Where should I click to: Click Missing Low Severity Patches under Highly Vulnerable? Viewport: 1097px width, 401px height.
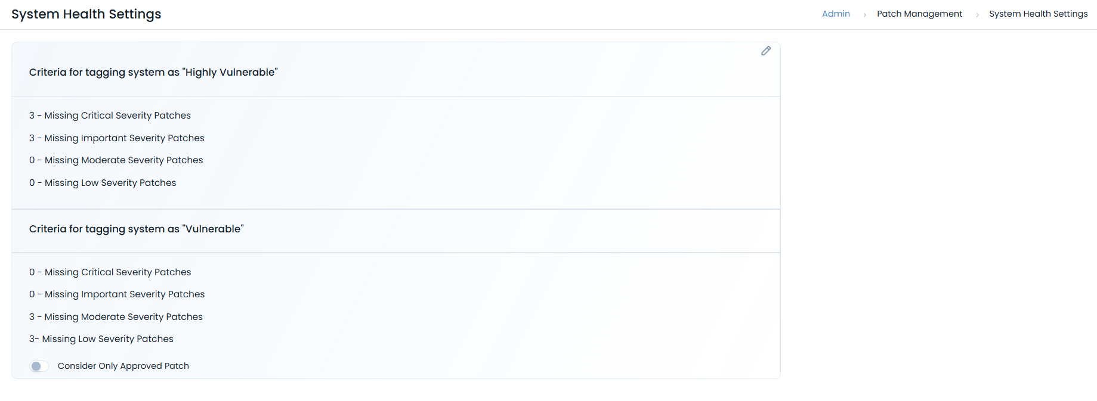[x=103, y=182]
